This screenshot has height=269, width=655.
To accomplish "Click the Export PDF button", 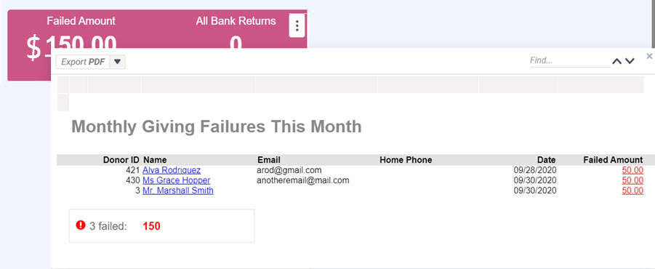I will point(83,62).
